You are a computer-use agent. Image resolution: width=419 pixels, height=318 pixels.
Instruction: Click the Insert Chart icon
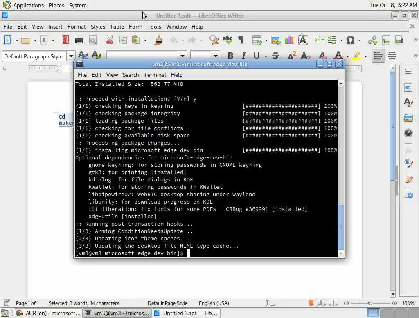pyautogui.click(x=289, y=40)
